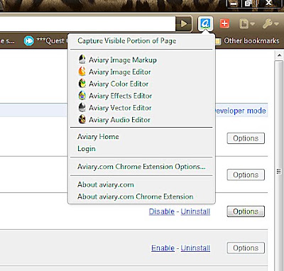
Task: Open the page menu dropdown
Action: click(x=246, y=24)
